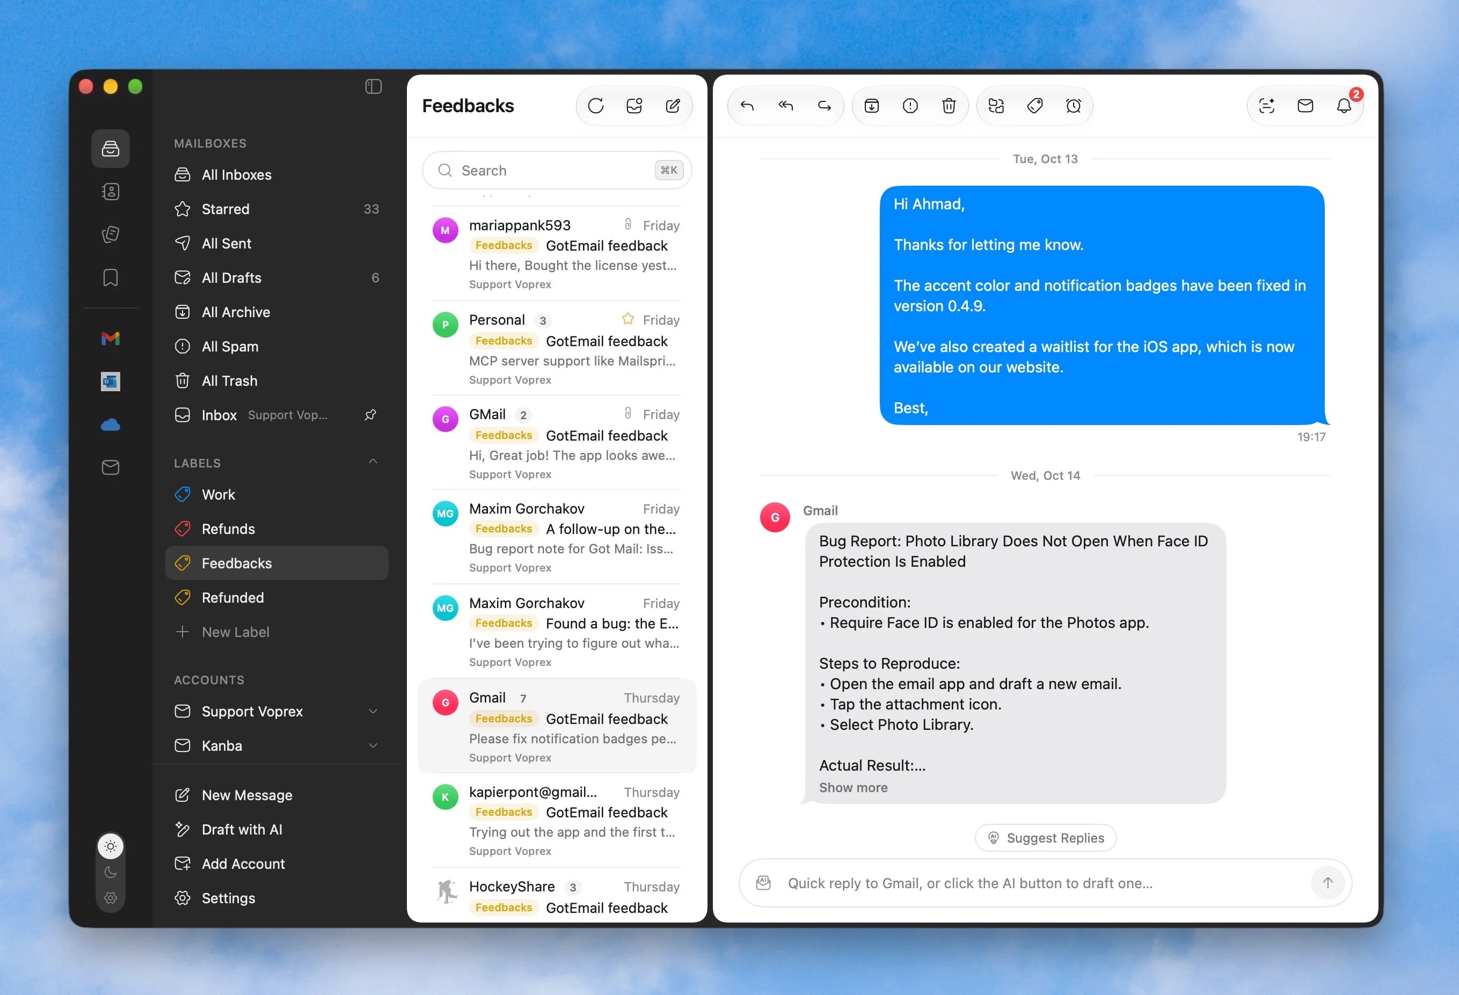The width and height of the screenshot is (1459, 995).
Task: Toggle the sidebar visibility button
Action: [374, 86]
